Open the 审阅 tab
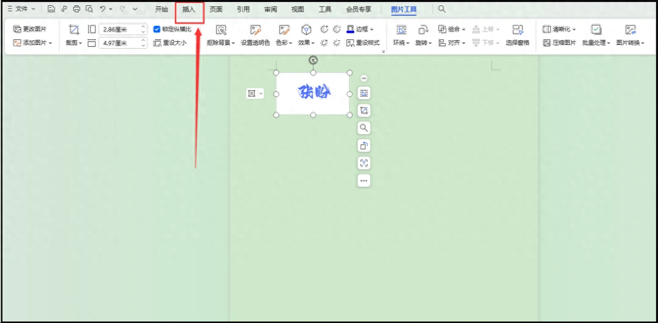This screenshot has width=658, height=323. (270, 10)
